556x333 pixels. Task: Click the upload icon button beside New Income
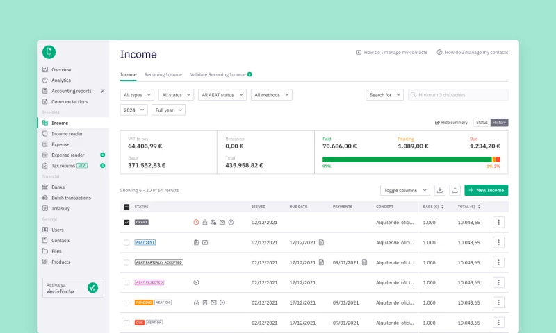click(455, 190)
